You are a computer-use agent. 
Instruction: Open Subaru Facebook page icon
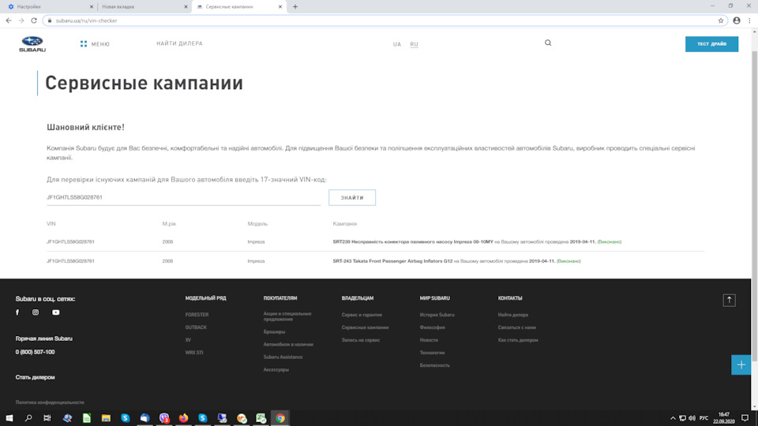pyautogui.click(x=17, y=312)
